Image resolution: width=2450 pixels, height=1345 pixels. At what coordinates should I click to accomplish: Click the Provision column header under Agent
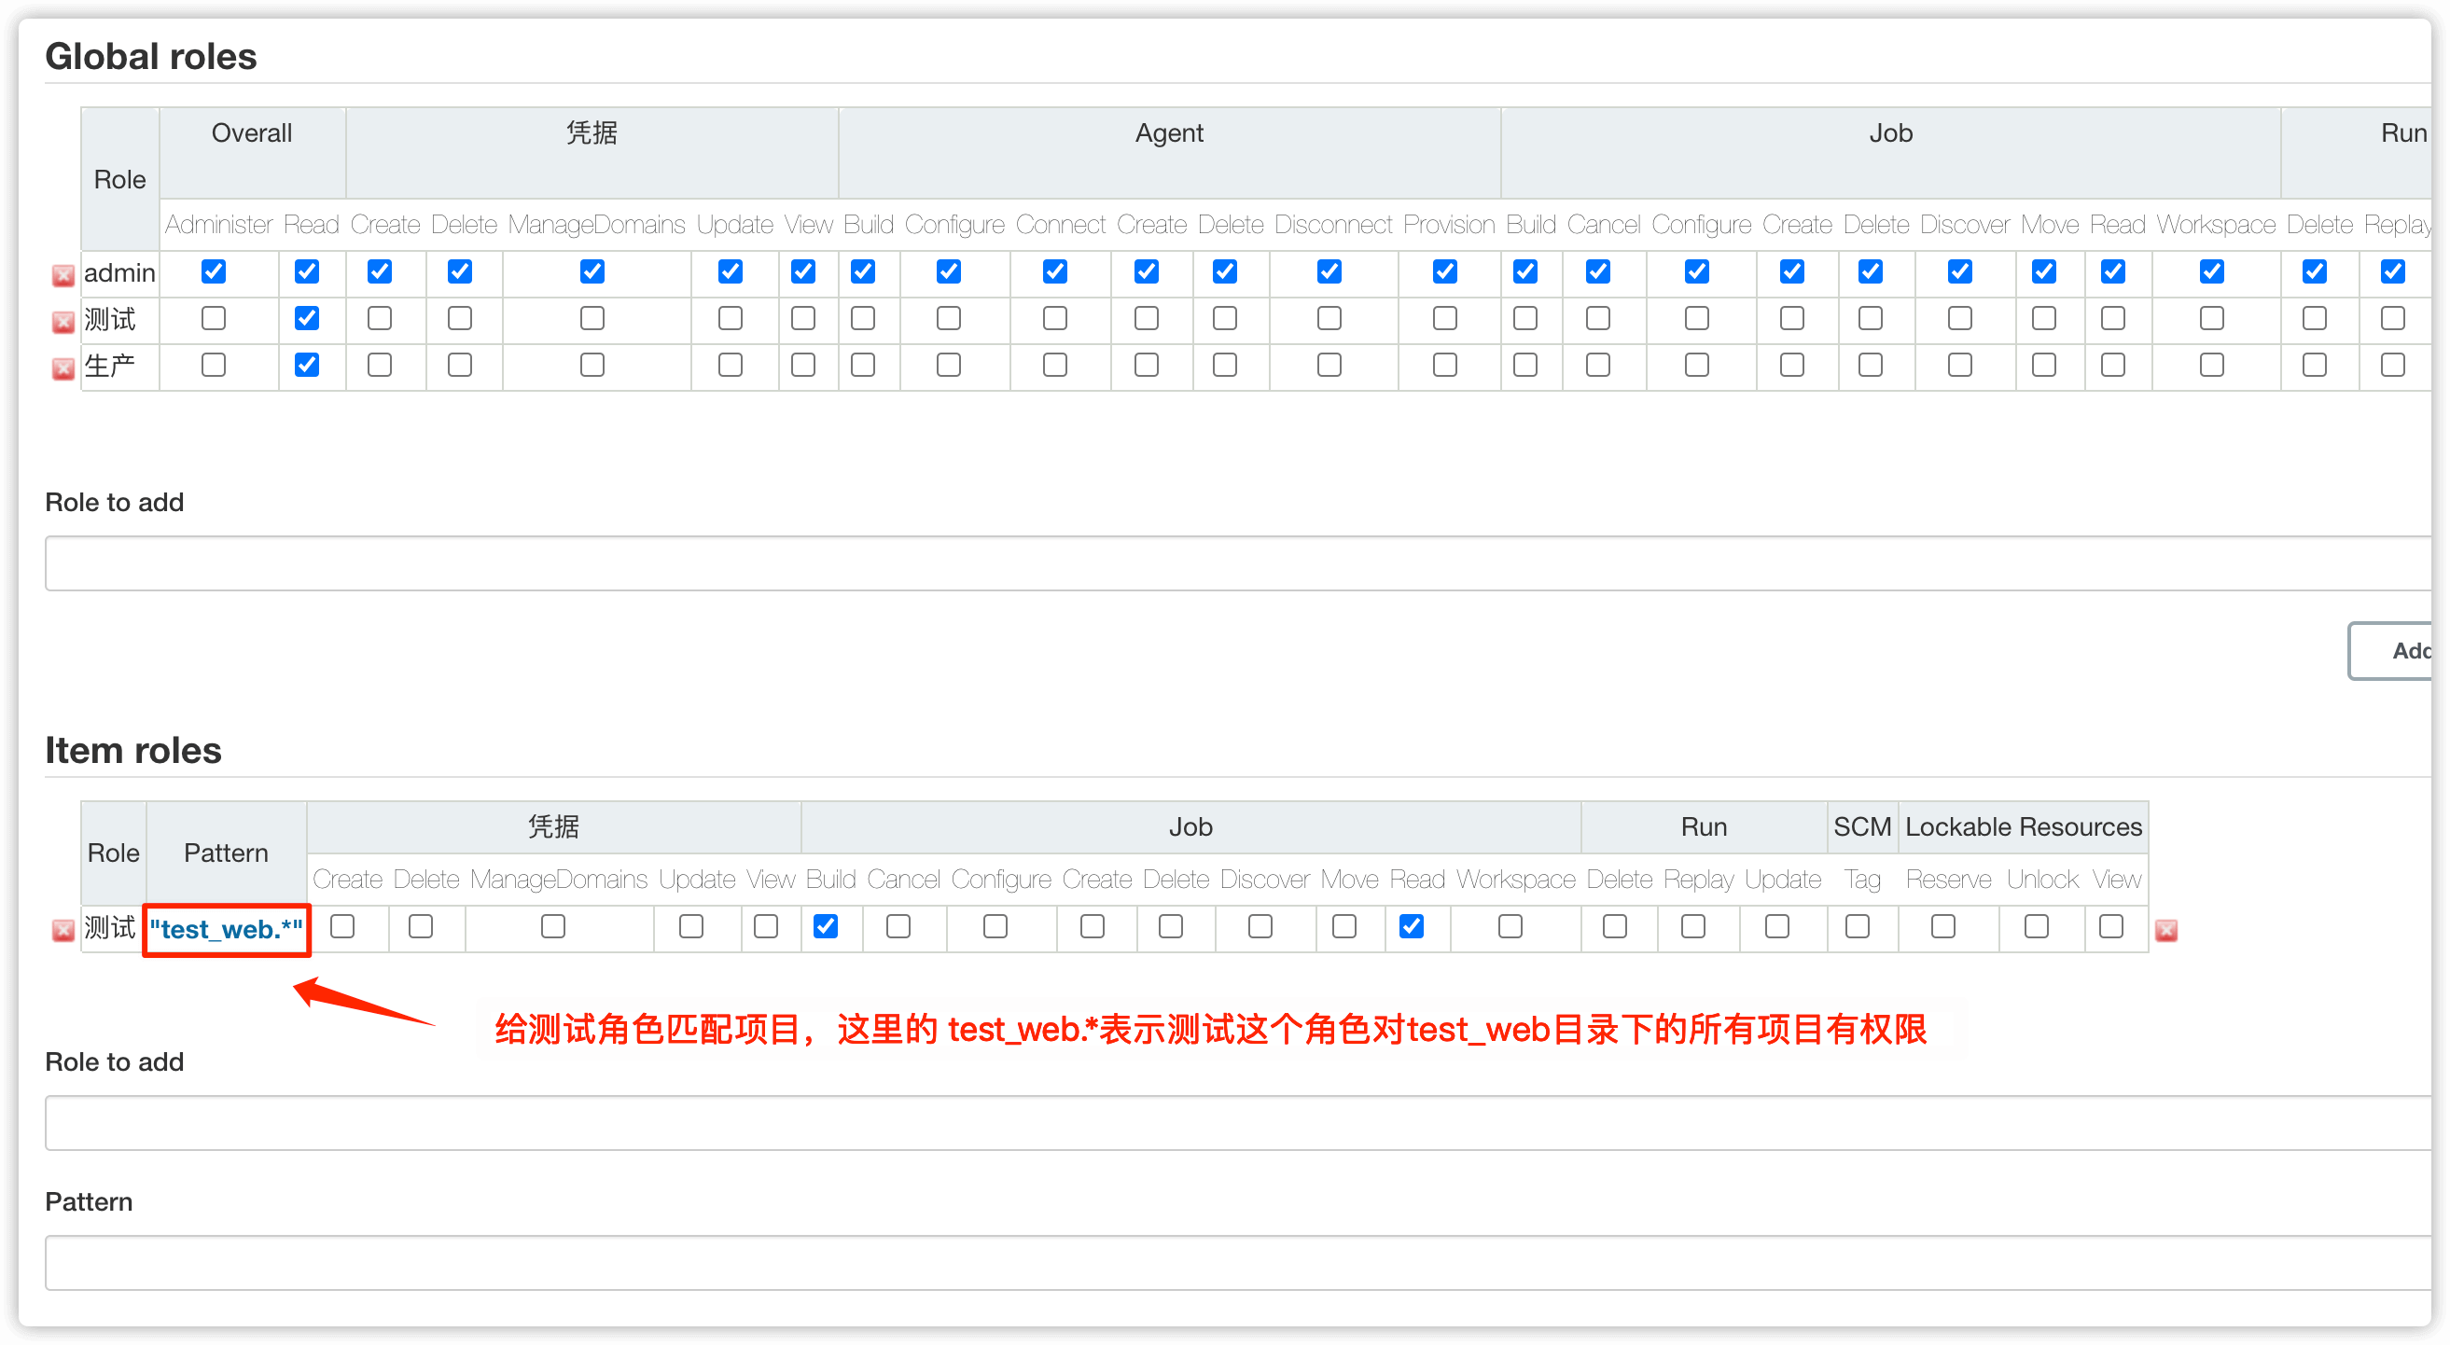click(1449, 226)
